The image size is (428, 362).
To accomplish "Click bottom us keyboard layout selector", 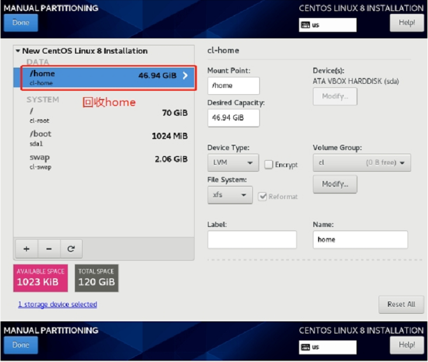I will click(x=327, y=347).
